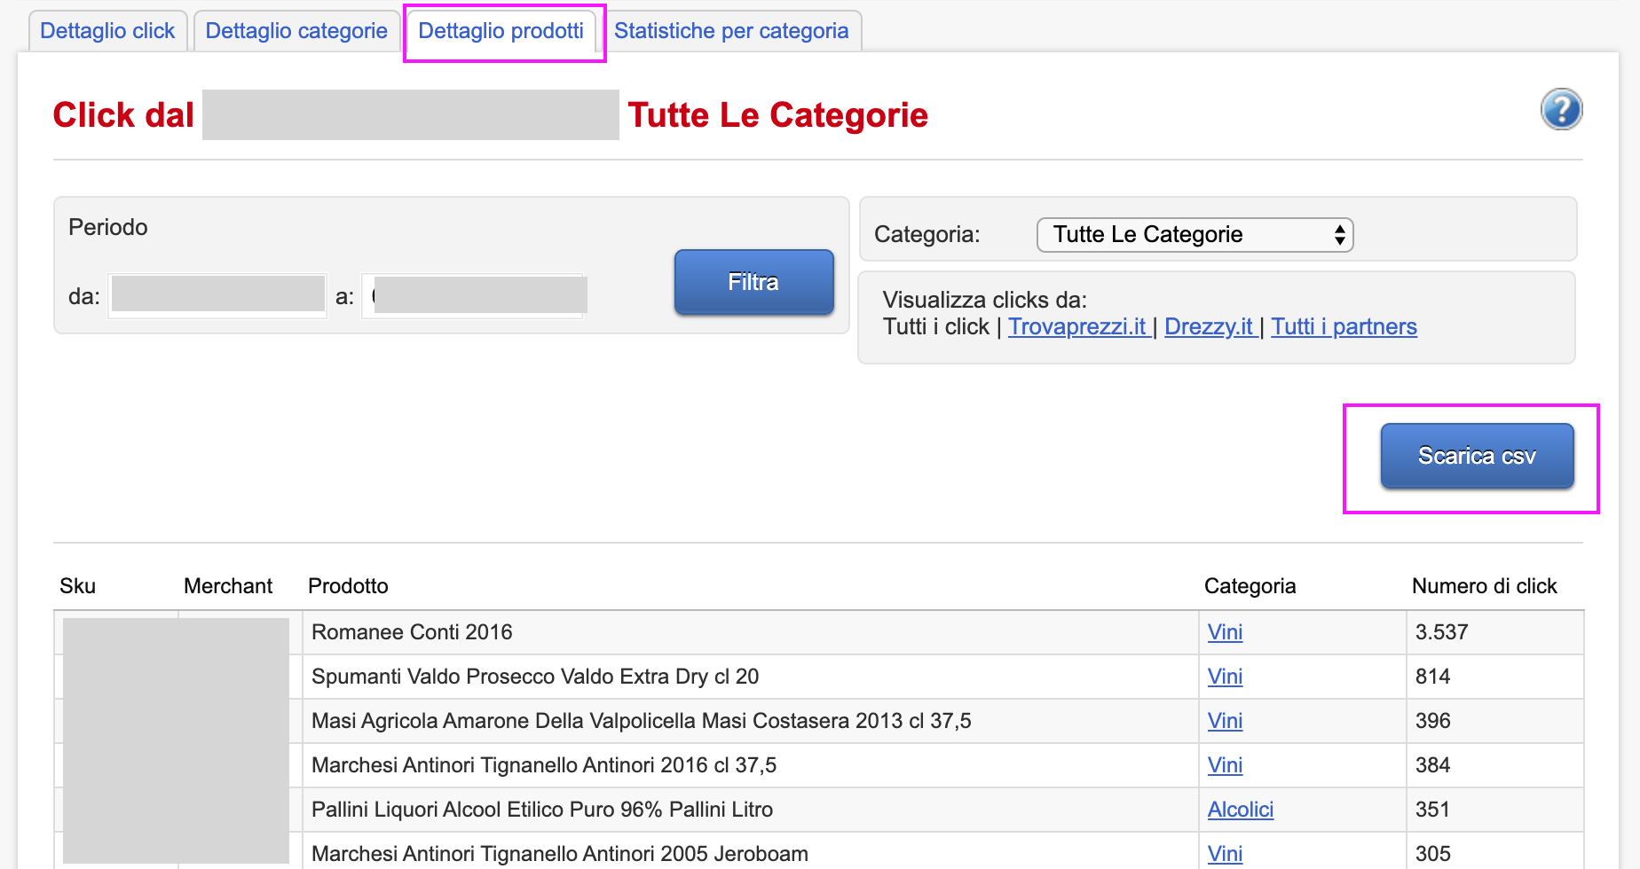Click the click count 3.537
The image size is (1640, 869).
coord(1441,632)
